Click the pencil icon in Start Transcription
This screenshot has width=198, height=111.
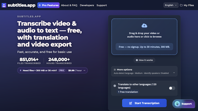click(x=131, y=103)
